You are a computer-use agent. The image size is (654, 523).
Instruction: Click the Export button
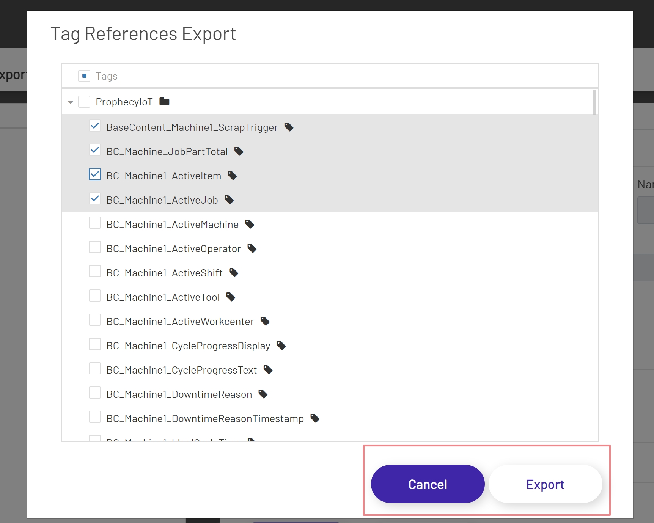pyautogui.click(x=545, y=484)
